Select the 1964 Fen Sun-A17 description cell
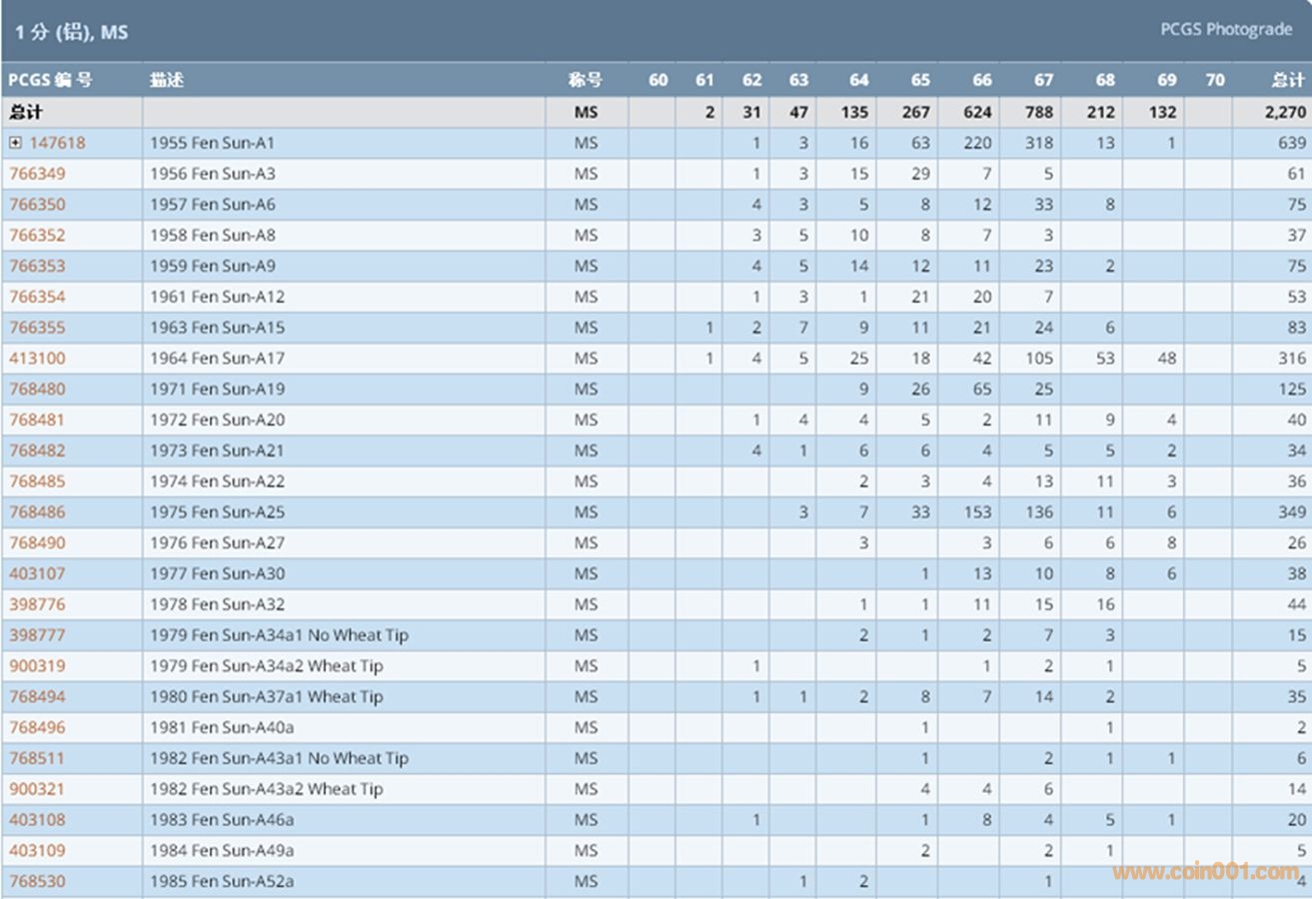 pyautogui.click(x=217, y=359)
